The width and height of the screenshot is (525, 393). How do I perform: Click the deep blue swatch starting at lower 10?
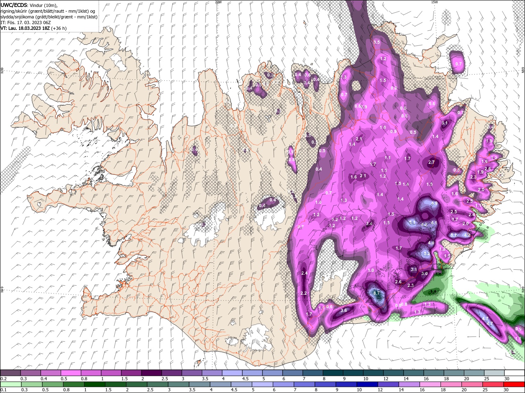[367, 384]
